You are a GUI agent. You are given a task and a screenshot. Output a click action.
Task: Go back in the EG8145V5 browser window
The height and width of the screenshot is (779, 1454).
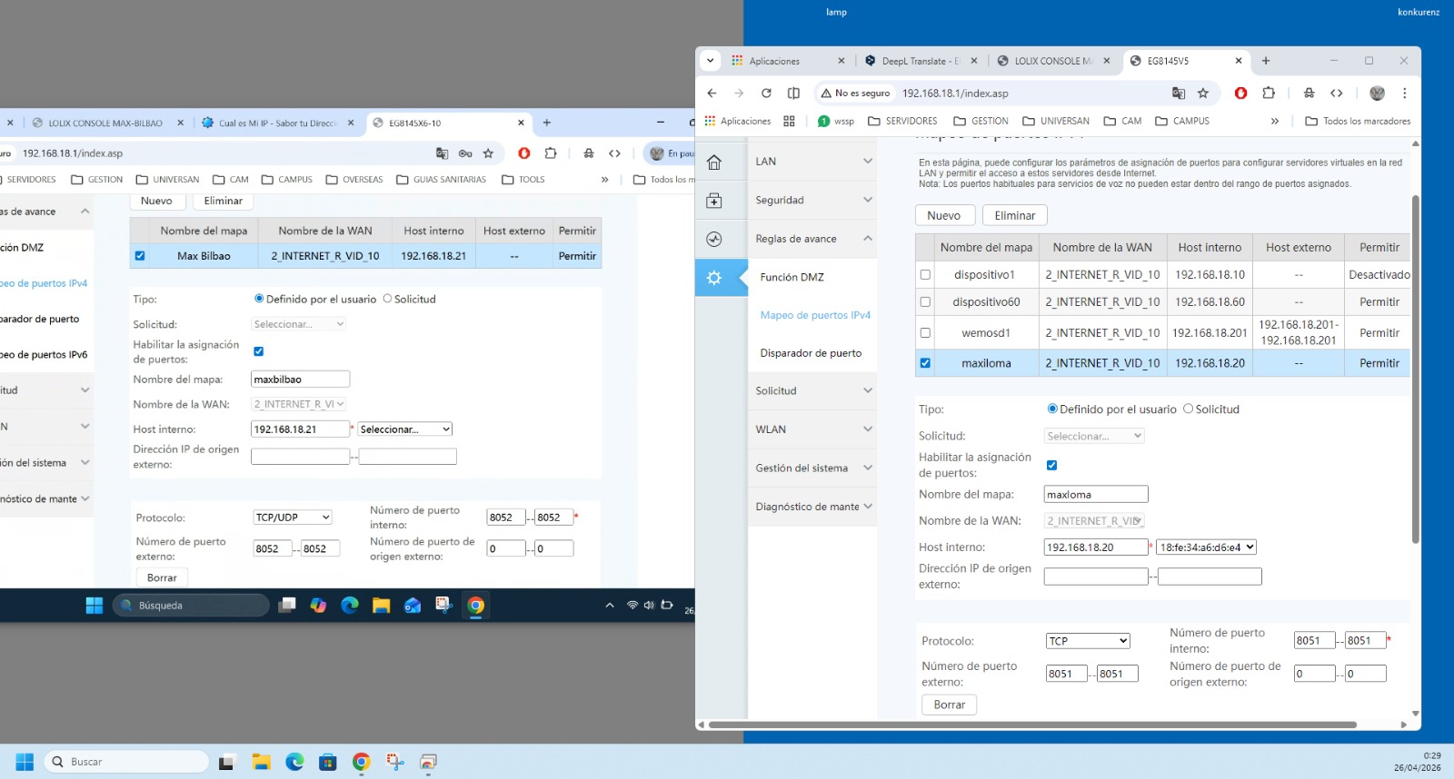click(712, 93)
